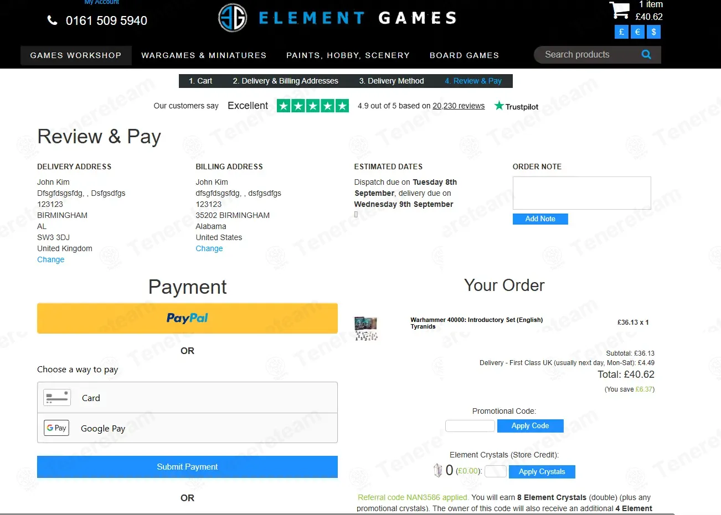Open the My Account link
The height and width of the screenshot is (515, 721).
pos(102,2)
